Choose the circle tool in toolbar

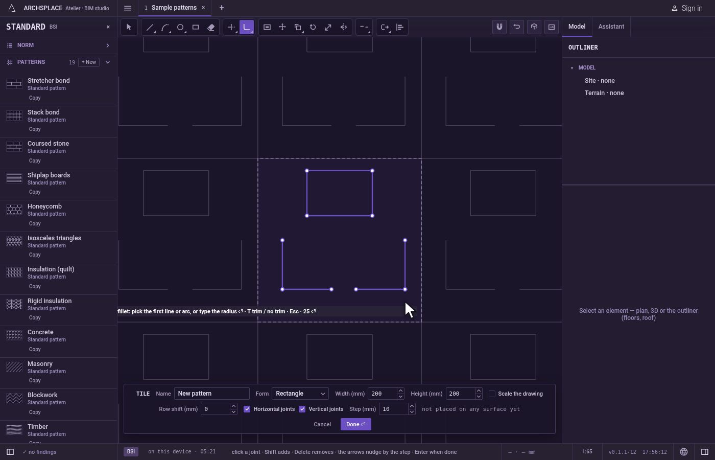(x=180, y=27)
